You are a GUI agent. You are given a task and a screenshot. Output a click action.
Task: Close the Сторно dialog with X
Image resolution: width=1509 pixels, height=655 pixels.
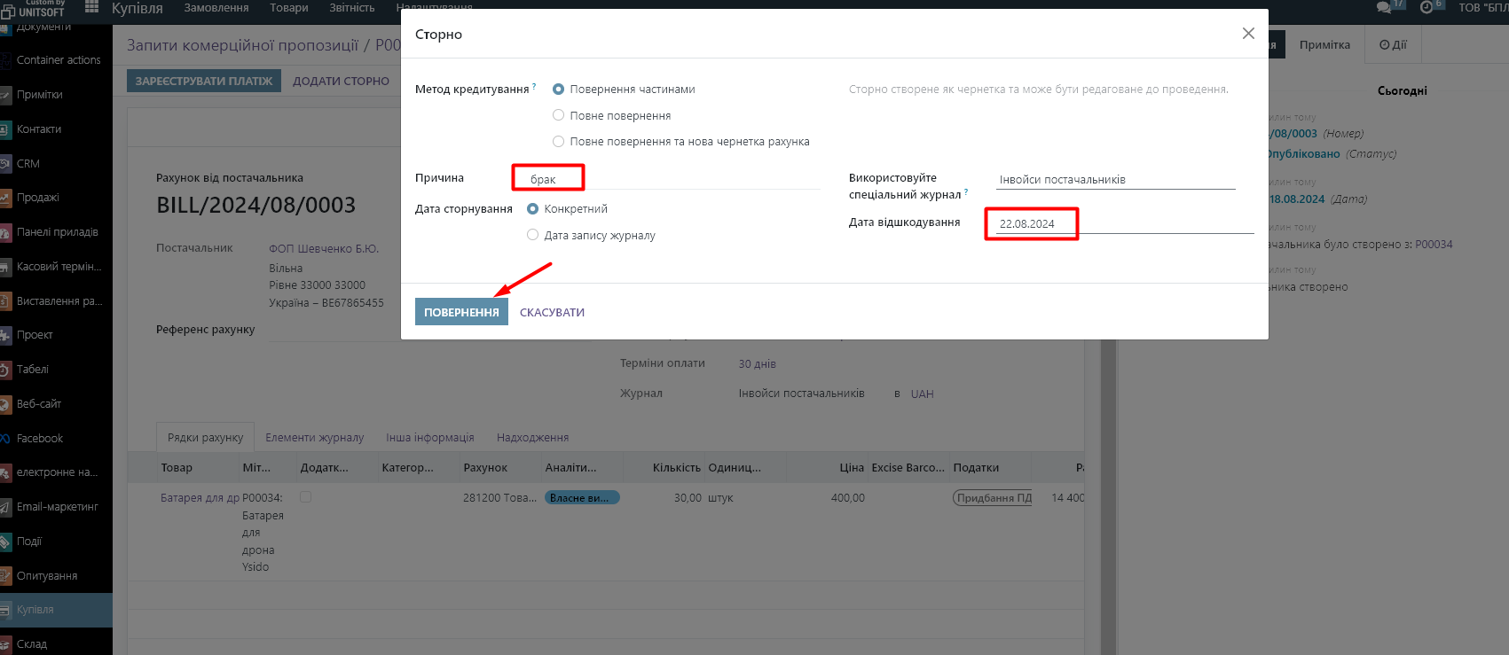(x=1248, y=34)
